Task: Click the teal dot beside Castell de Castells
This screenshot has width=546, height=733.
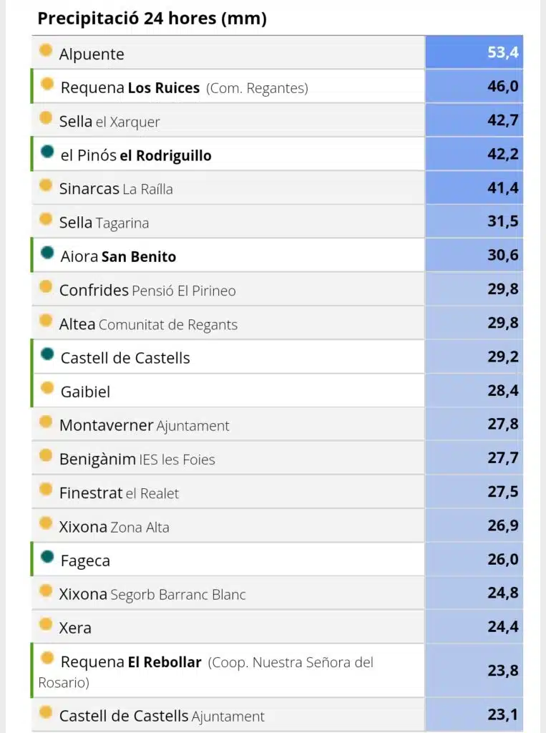Action: [x=47, y=354]
